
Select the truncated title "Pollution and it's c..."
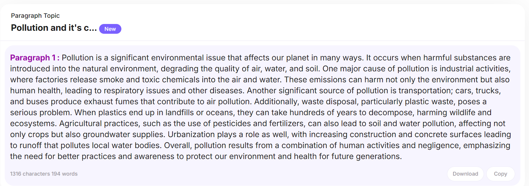54,28
